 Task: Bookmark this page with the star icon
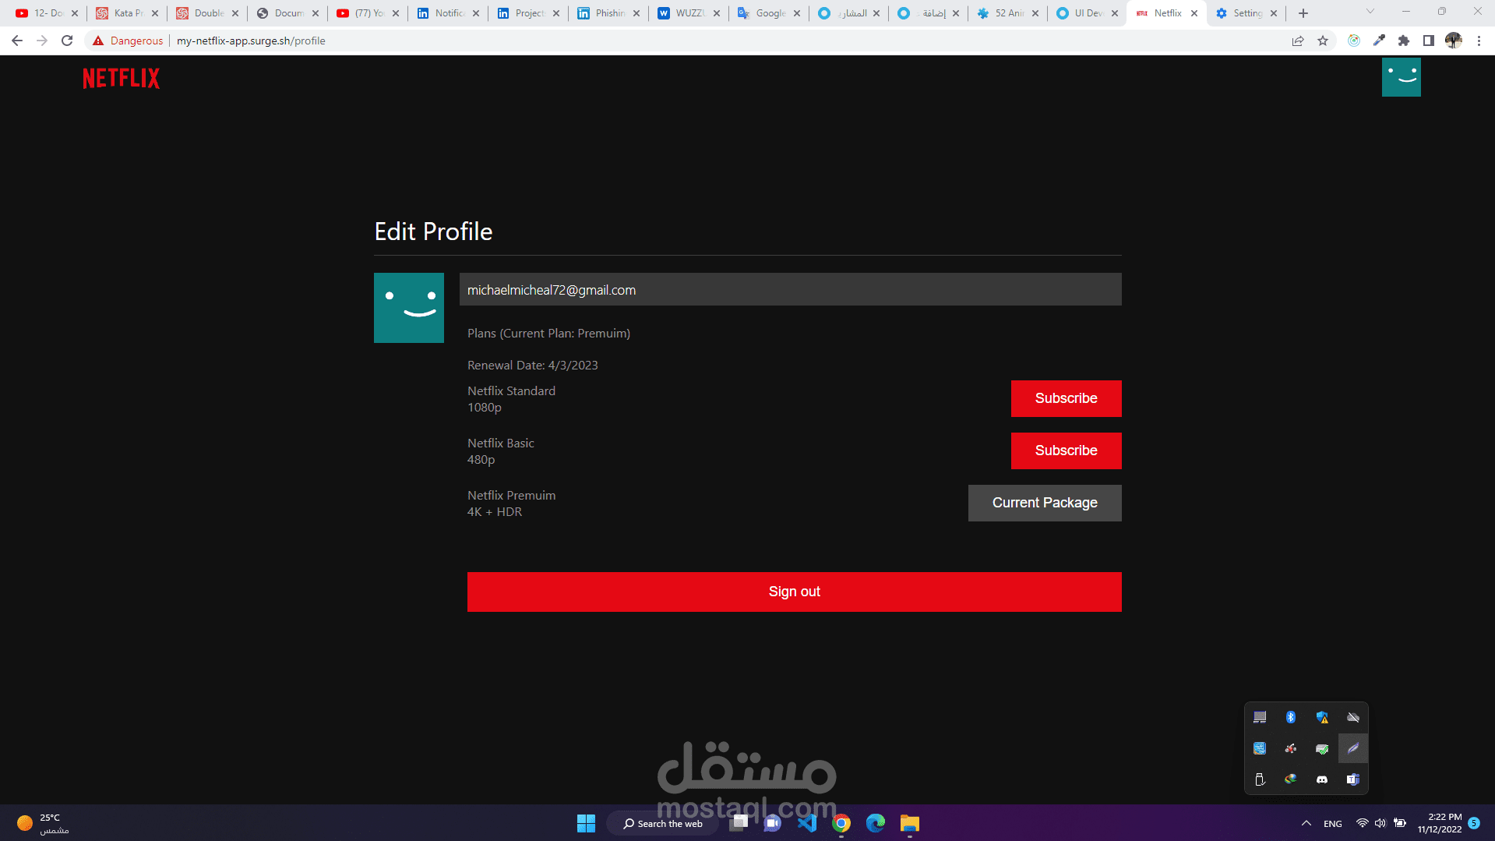pos(1323,41)
